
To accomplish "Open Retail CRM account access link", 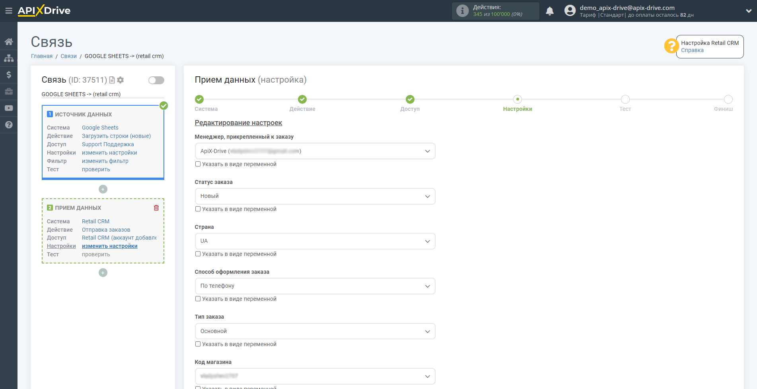I will coord(119,238).
